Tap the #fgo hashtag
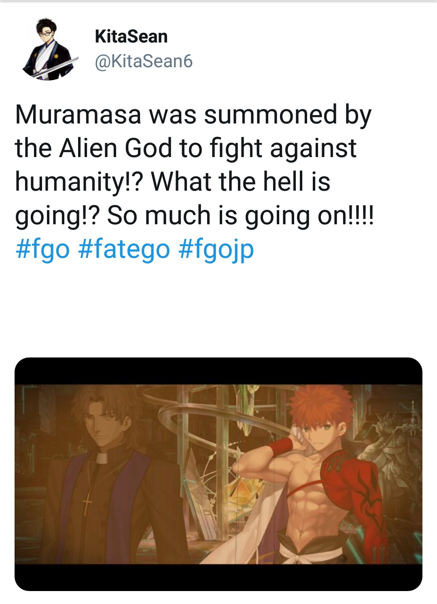This screenshot has height=604, width=437. (42, 249)
